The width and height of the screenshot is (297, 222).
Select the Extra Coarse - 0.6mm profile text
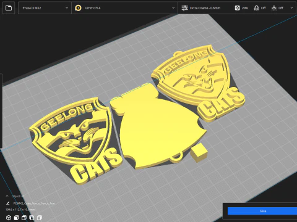point(205,8)
